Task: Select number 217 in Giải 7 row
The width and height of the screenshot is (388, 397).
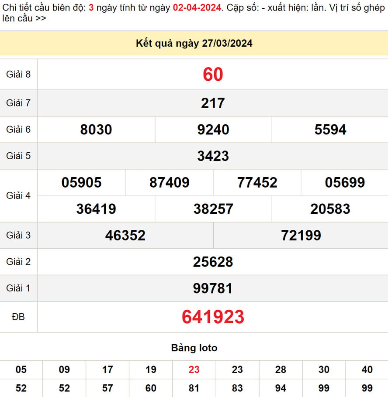Action: pos(213,103)
